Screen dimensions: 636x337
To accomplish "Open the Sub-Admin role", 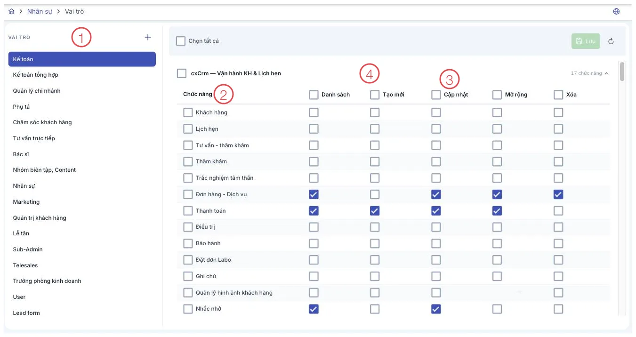I will (82, 249).
